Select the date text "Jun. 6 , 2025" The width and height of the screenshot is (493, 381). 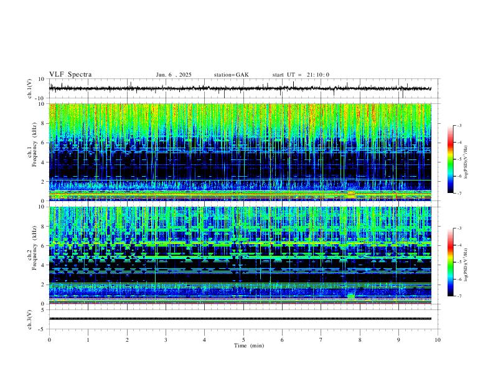[174, 75]
